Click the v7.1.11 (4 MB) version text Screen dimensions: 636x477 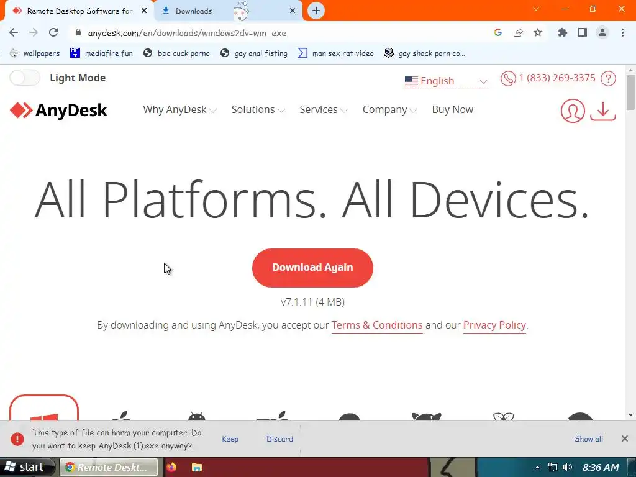click(313, 302)
